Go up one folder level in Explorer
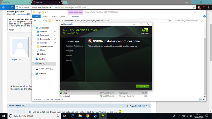Viewport: 212px width, 119px height. (46, 21)
